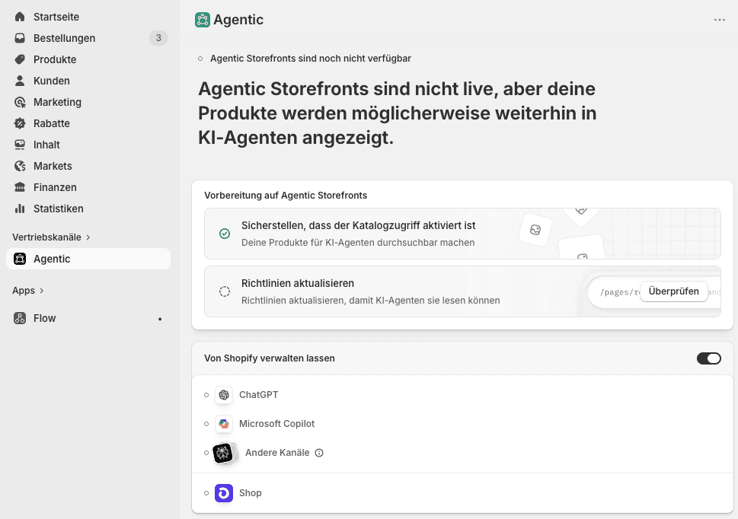738x519 pixels.
Task: Click the purple Shop logo icon
Action: (x=224, y=493)
